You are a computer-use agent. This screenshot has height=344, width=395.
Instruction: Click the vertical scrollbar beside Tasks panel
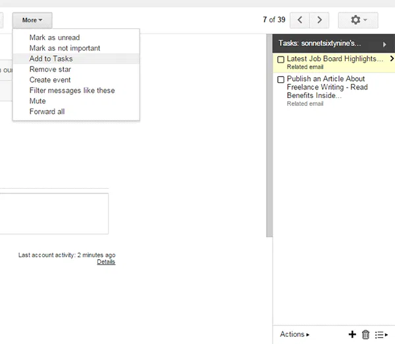269,132
